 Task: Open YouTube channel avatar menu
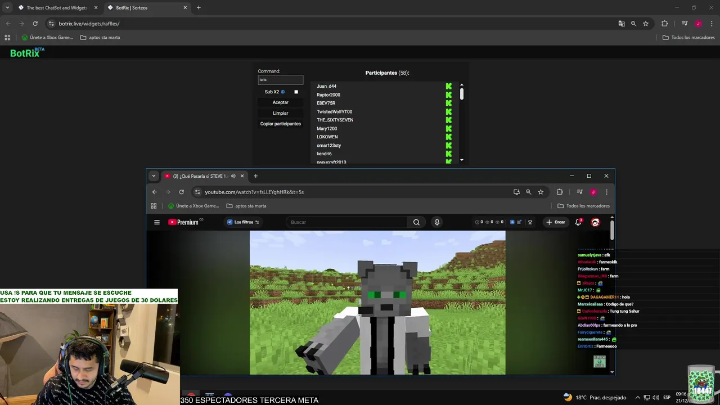coord(595,222)
